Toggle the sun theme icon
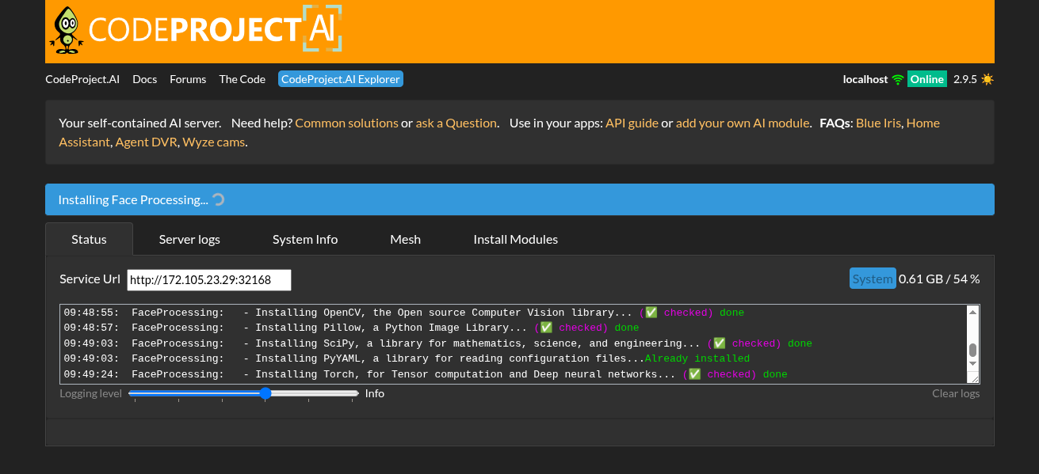Screen dimensions: 1039x474 [987, 79]
